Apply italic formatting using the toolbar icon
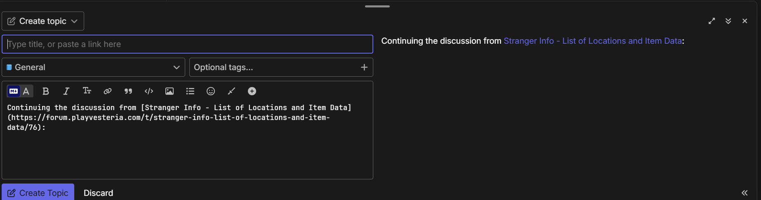The image size is (761, 200). click(x=66, y=91)
